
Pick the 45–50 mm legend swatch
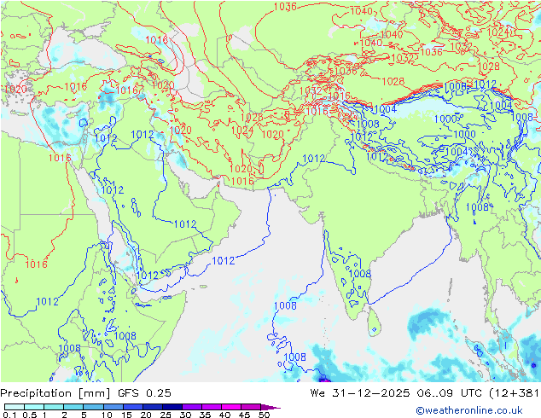coord(251,407)
